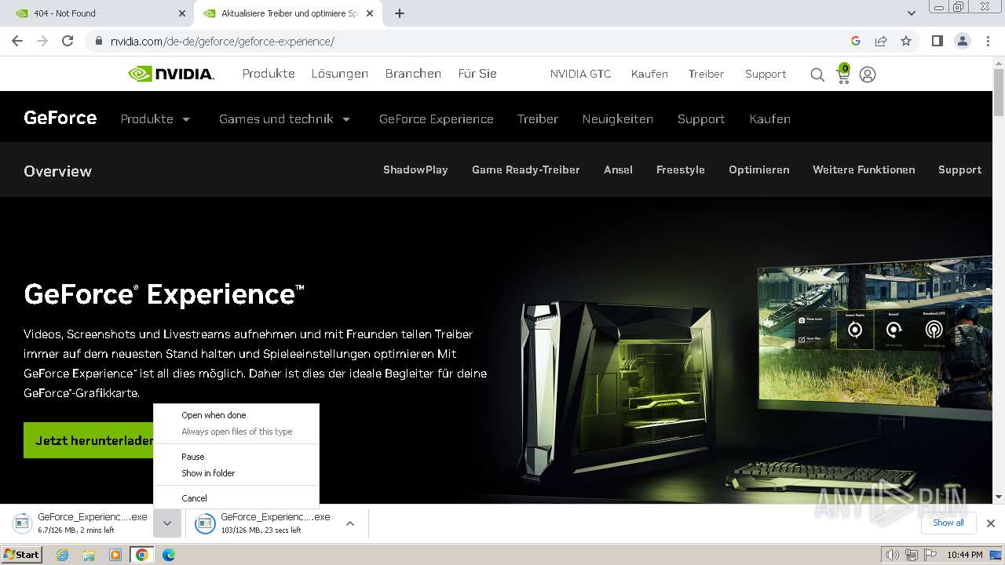Open the Branchen menu

coord(413,74)
